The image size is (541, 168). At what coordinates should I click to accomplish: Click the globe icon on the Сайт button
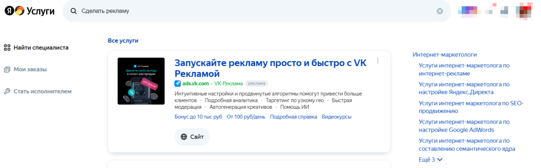(x=184, y=137)
